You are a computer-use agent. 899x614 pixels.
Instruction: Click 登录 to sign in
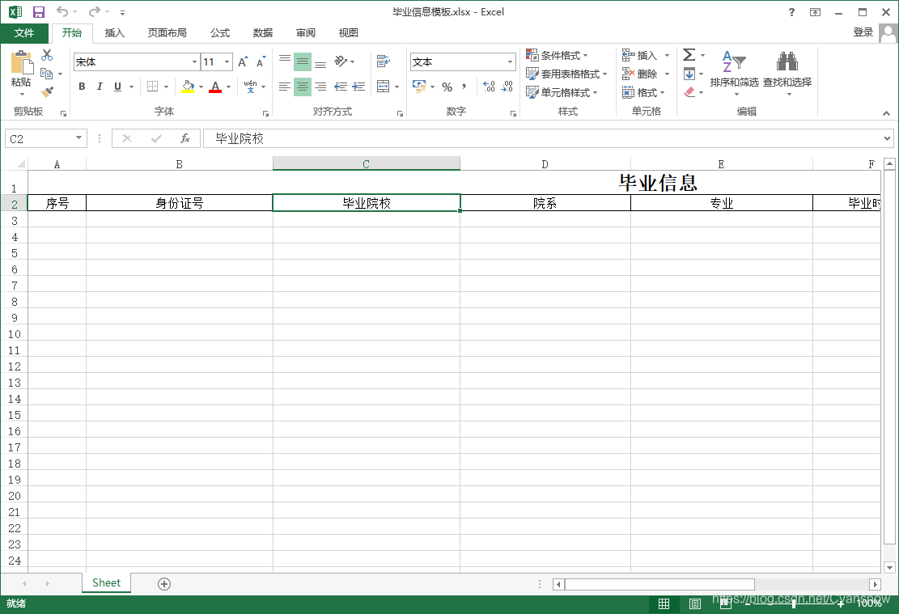coord(863,32)
